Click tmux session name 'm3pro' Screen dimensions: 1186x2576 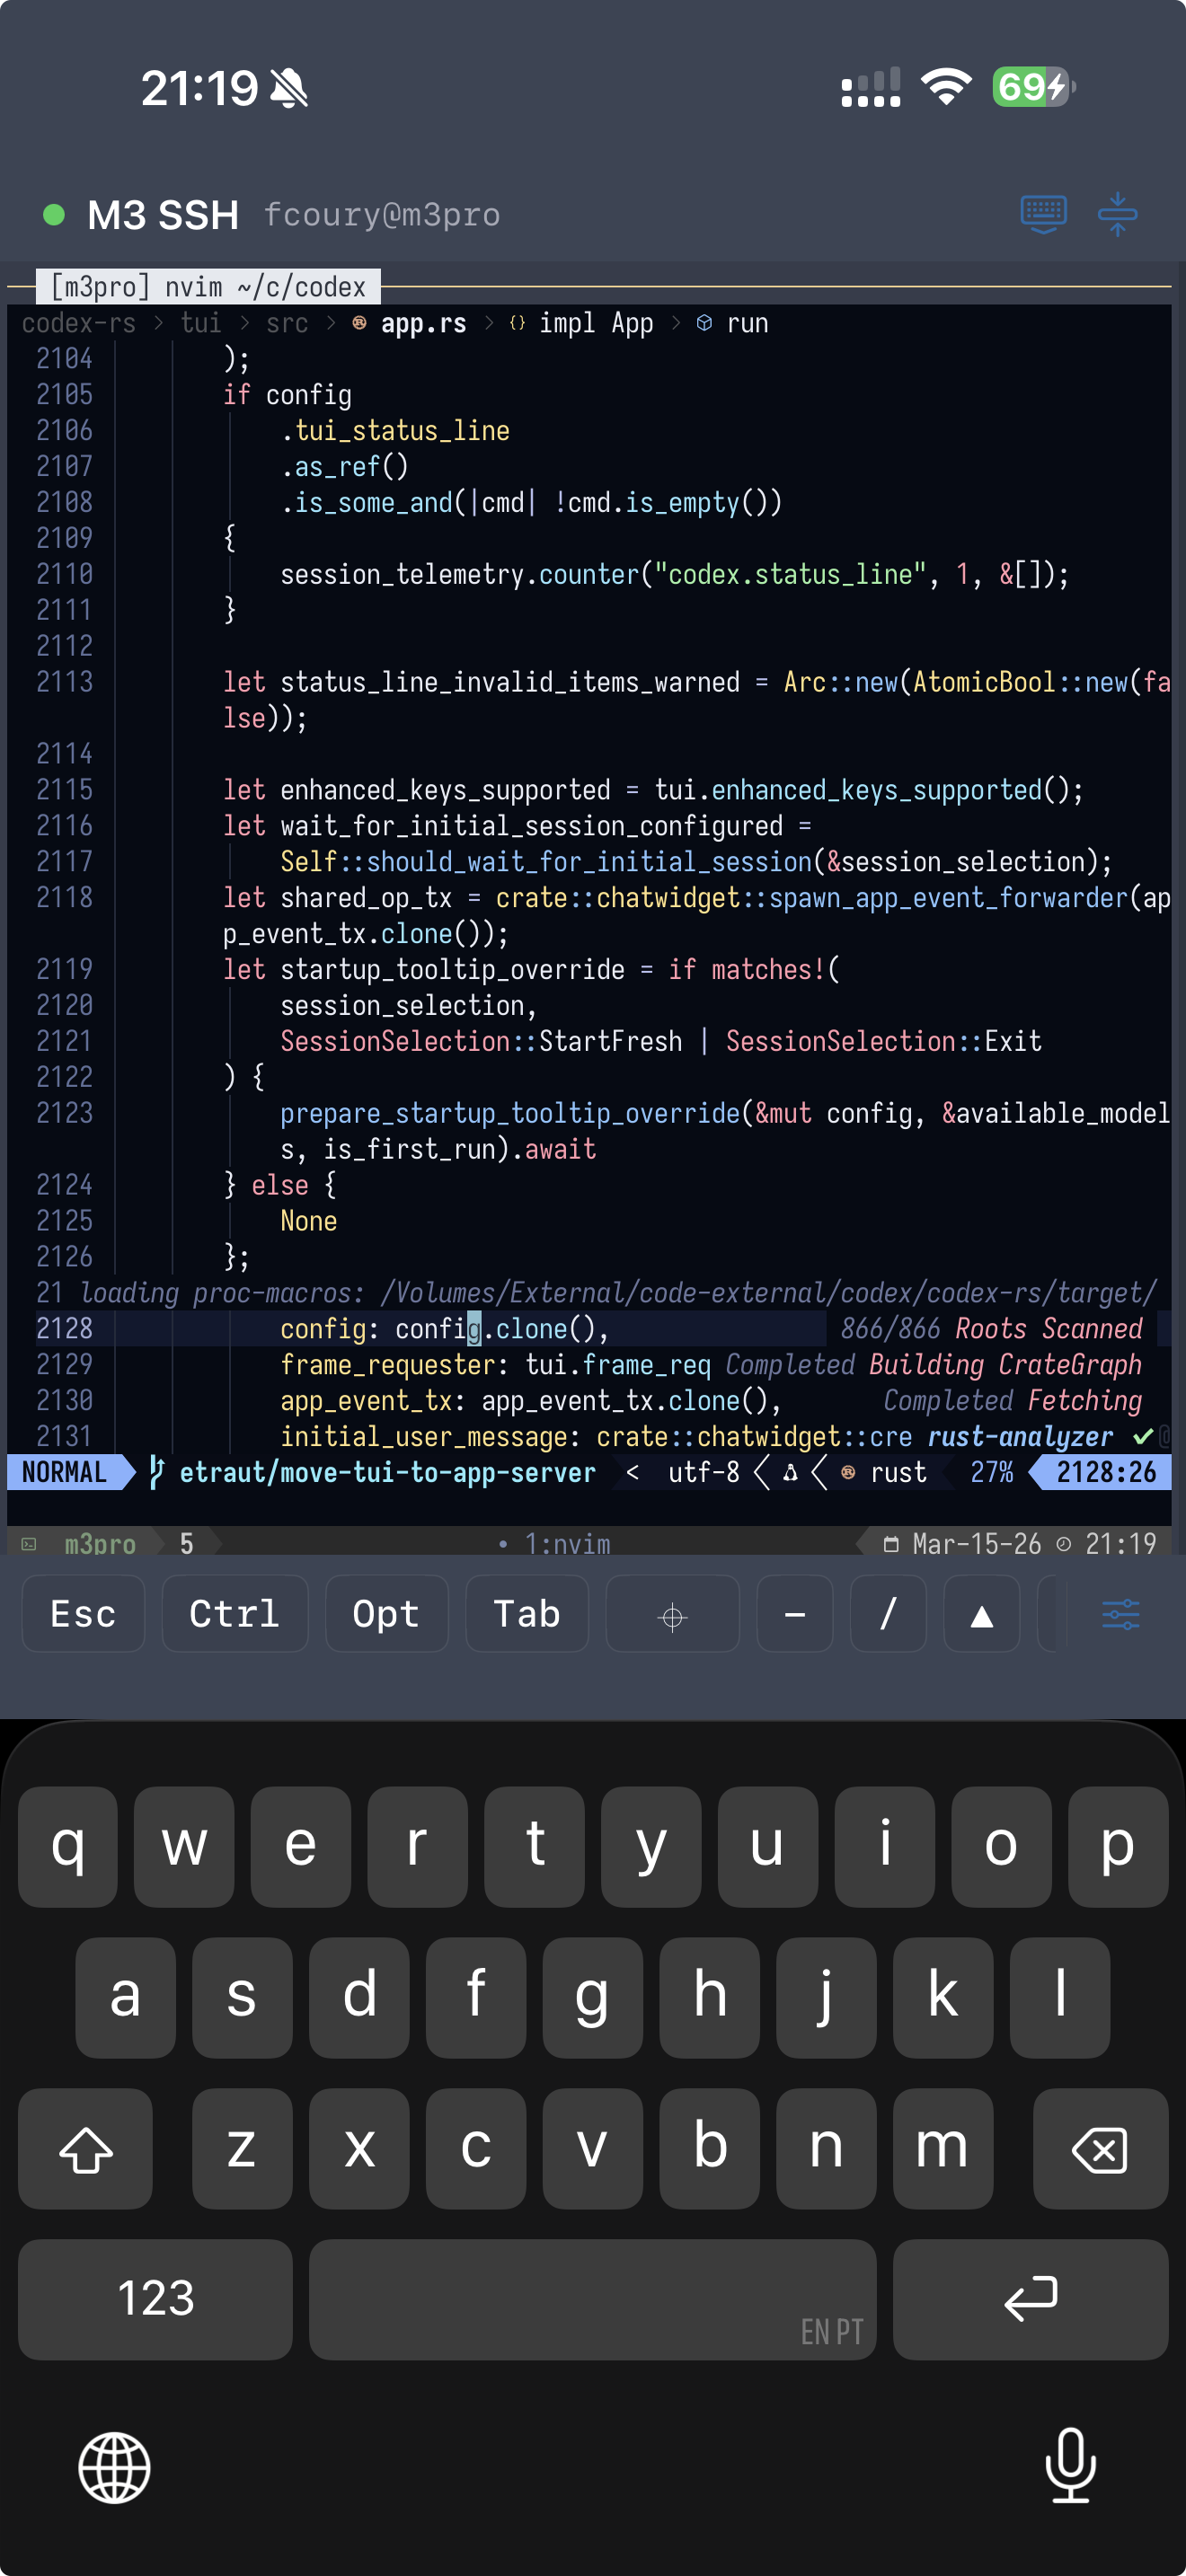pos(100,1544)
